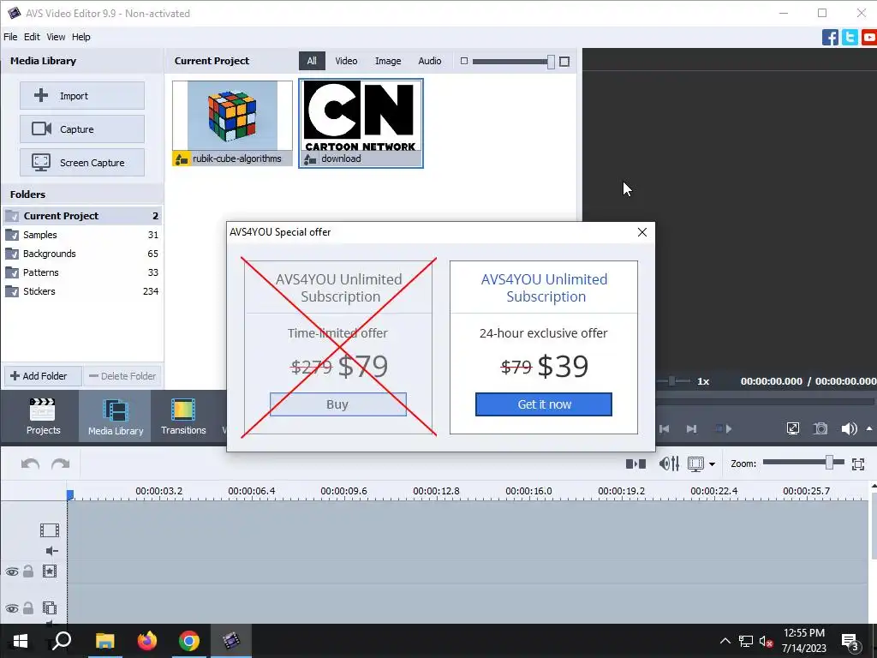
Task: Open the Twitter link icon
Action: tap(850, 38)
